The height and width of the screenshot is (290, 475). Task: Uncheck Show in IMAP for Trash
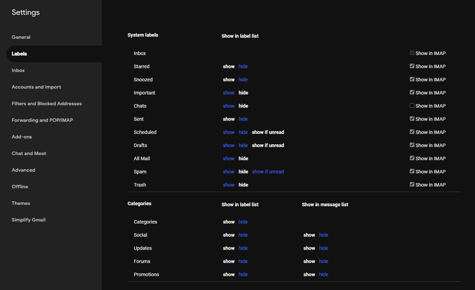[x=411, y=184]
